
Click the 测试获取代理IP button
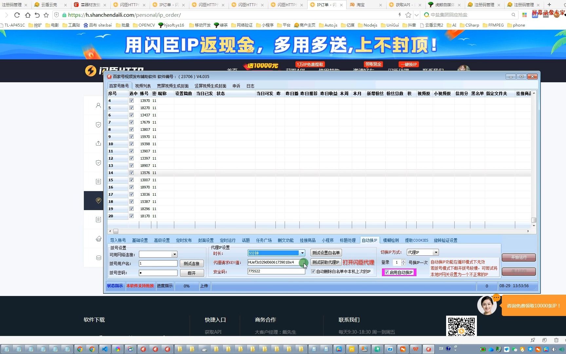(326, 262)
